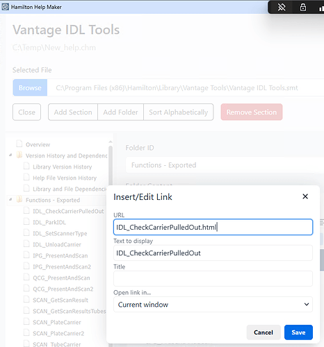This screenshot has height=347, width=324.
Task: Select SCAN_GetScanResult tree item
Action: pyautogui.click(x=60, y=300)
